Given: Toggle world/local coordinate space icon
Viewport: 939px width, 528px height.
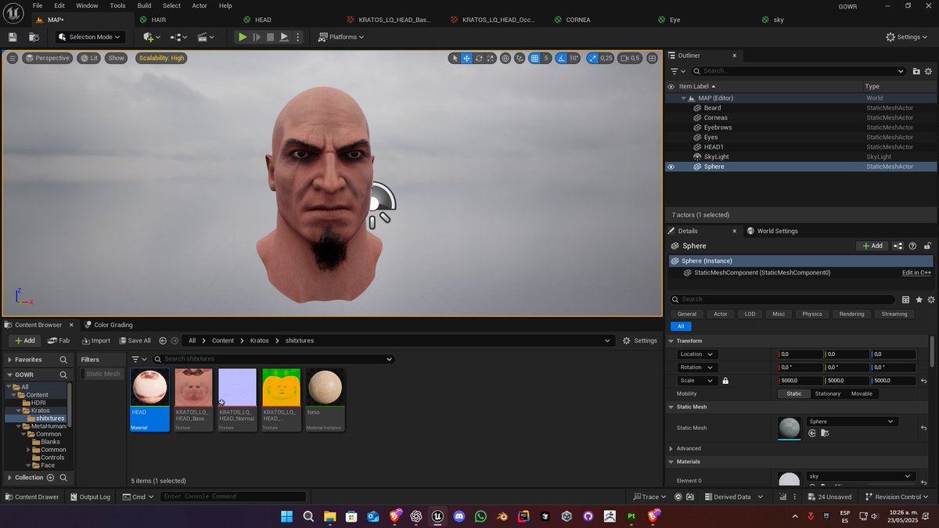Looking at the screenshot, I should tap(505, 58).
